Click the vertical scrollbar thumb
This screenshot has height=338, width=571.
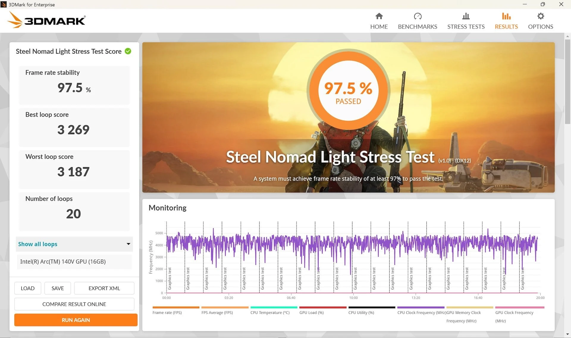click(x=567, y=81)
